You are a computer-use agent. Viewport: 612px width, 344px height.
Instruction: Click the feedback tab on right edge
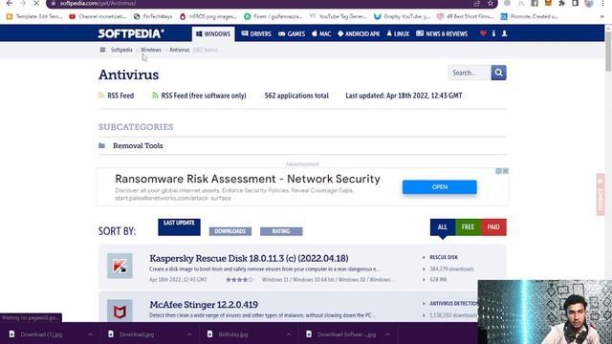pyautogui.click(x=601, y=195)
